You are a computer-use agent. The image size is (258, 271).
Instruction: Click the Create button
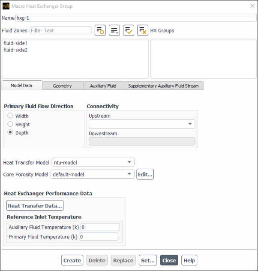click(x=72, y=260)
